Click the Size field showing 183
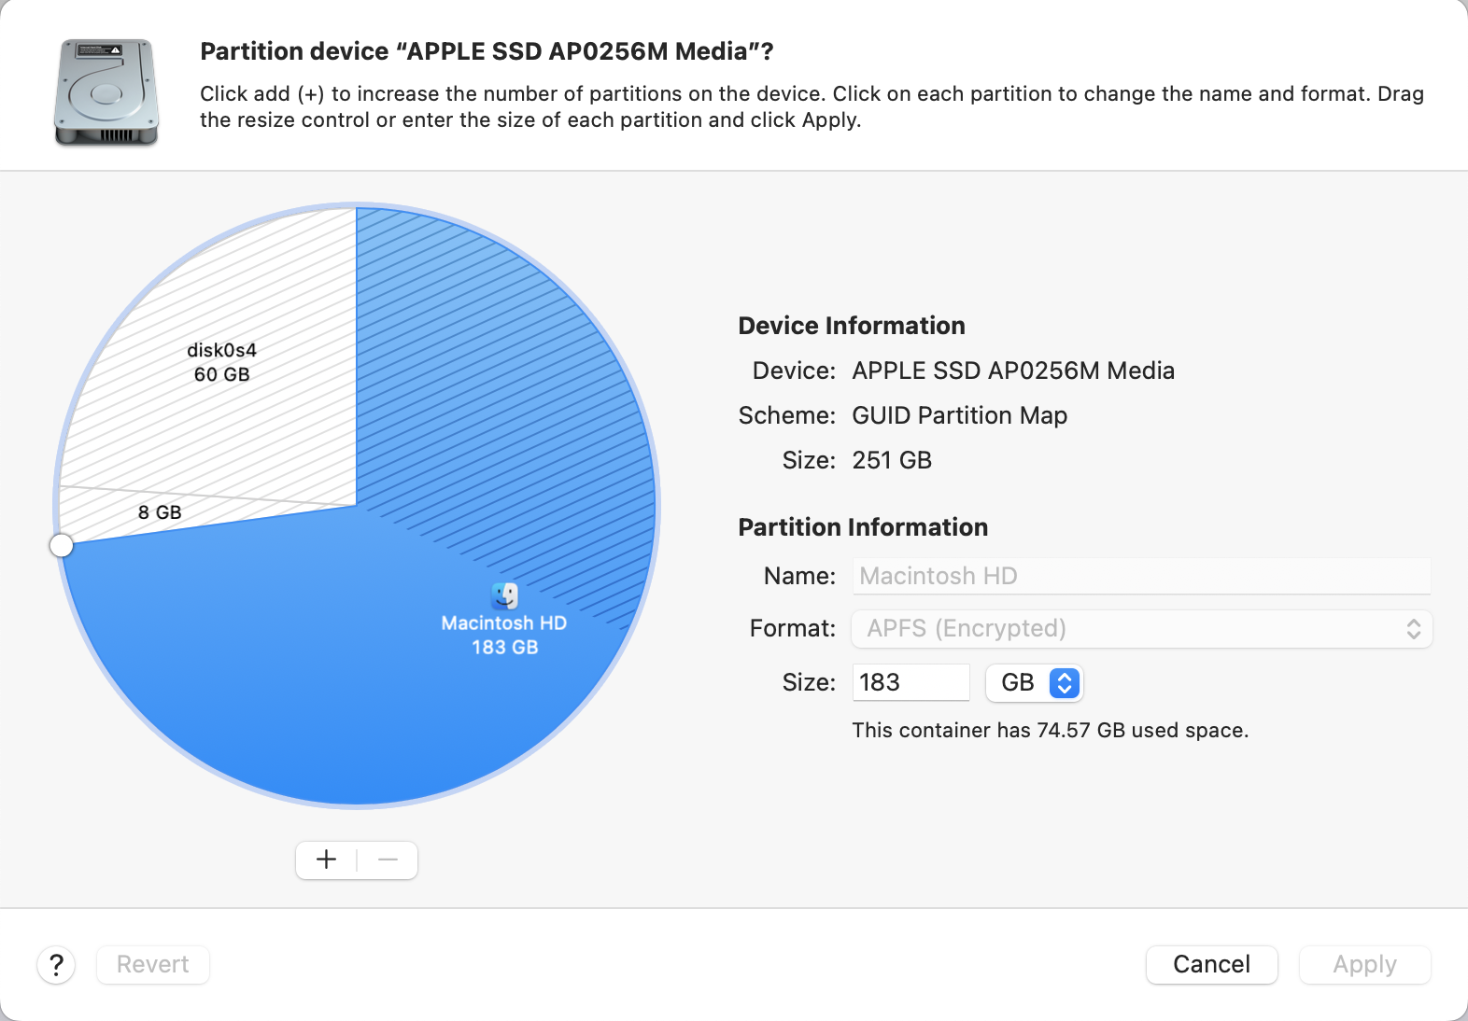 (910, 682)
